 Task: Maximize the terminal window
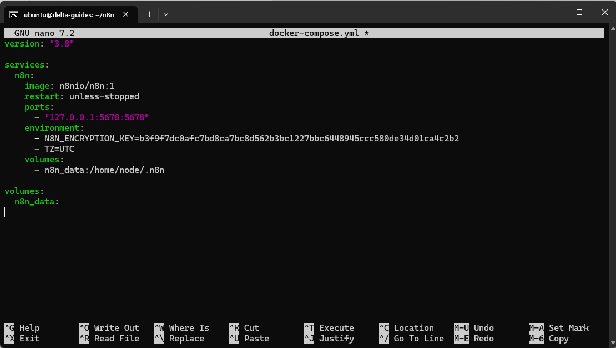tap(579, 12)
